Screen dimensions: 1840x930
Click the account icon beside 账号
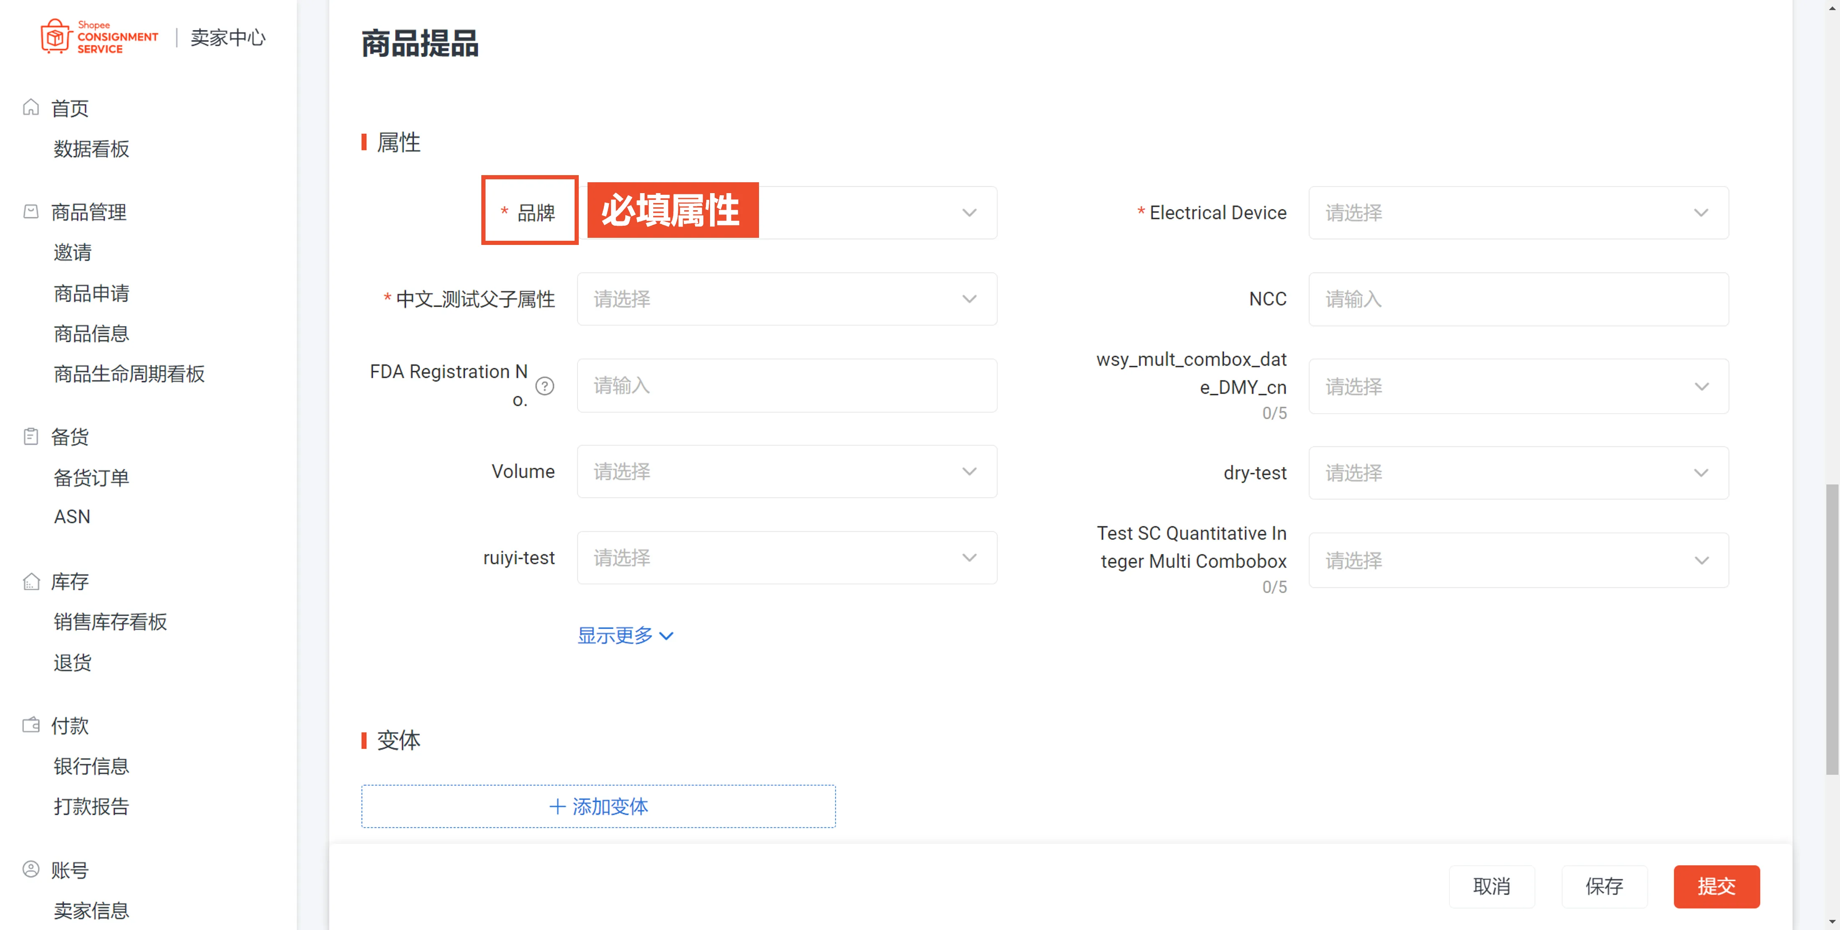[x=31, y=869]
